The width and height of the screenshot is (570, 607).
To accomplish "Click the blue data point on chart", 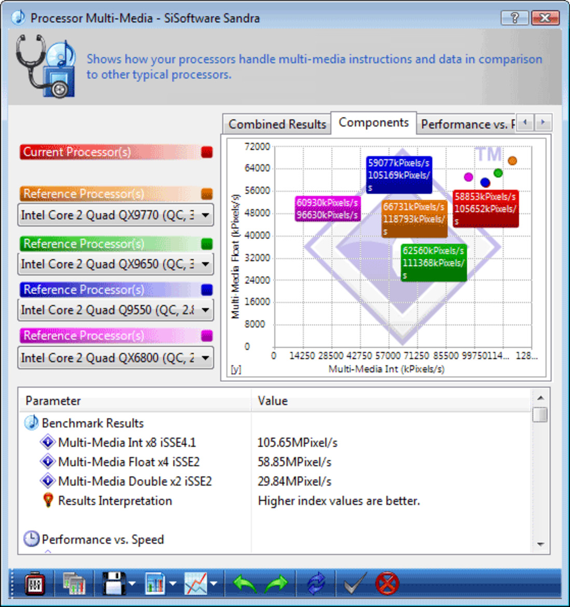I will 485,182.
